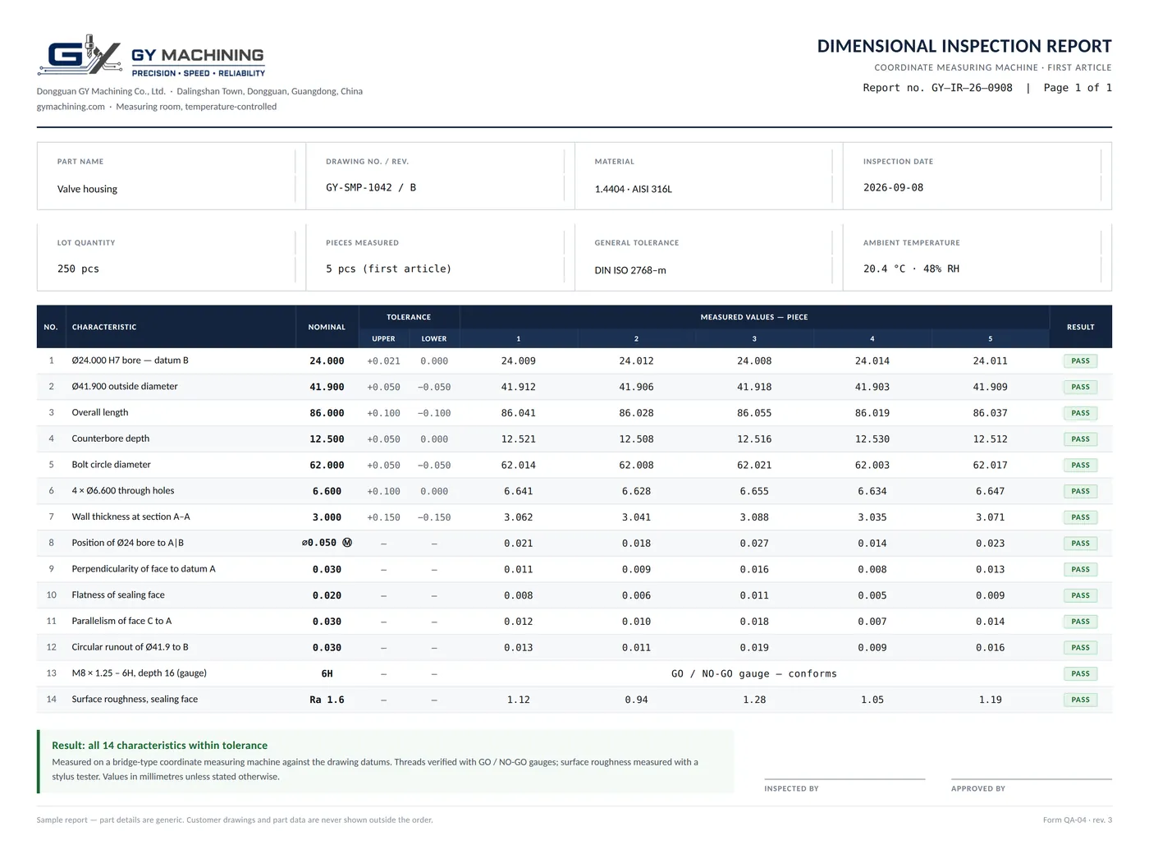This screenshot has width=1149, height=854.
Task: Click 'Wall thickness at section A–A'
Action: tap(131, 517)
